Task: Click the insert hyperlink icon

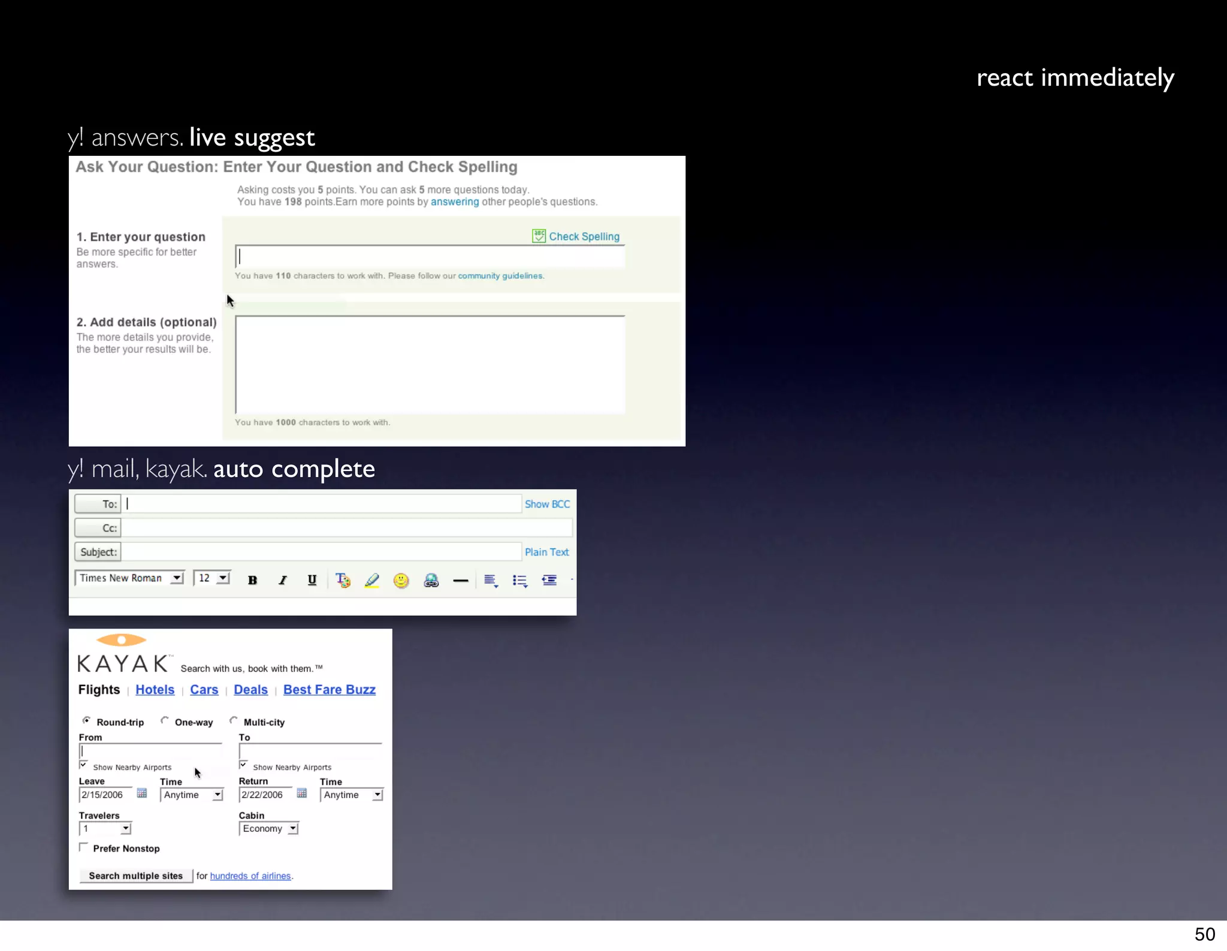Action: point(431,580)
